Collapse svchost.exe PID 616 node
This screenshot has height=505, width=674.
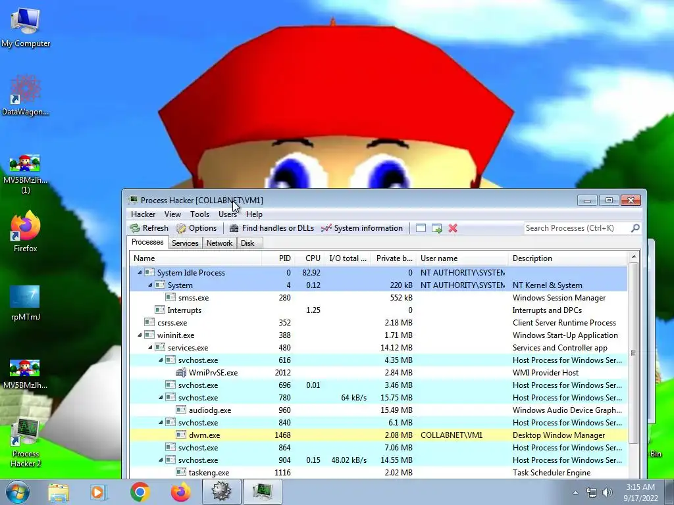click(x=161, y=360)
